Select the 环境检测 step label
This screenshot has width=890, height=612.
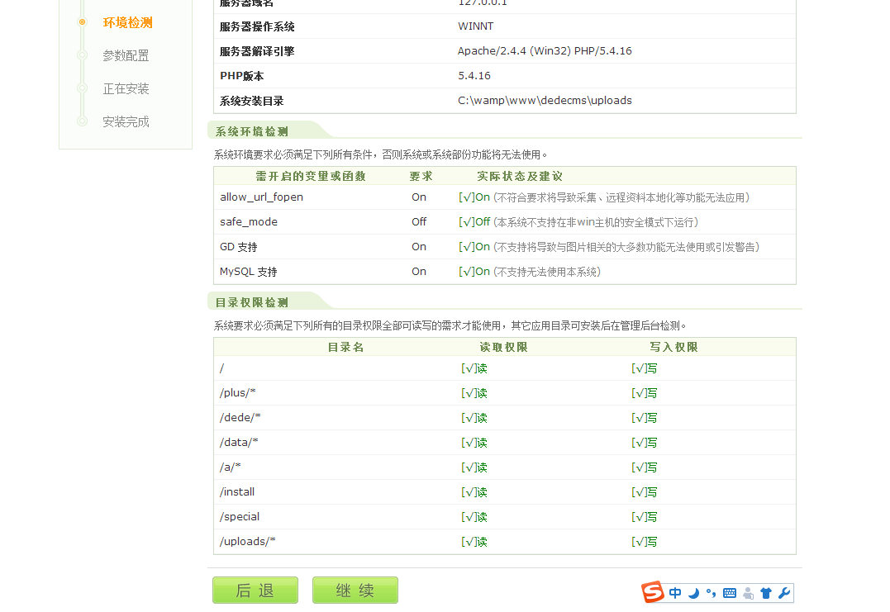[x=127, y=22]
